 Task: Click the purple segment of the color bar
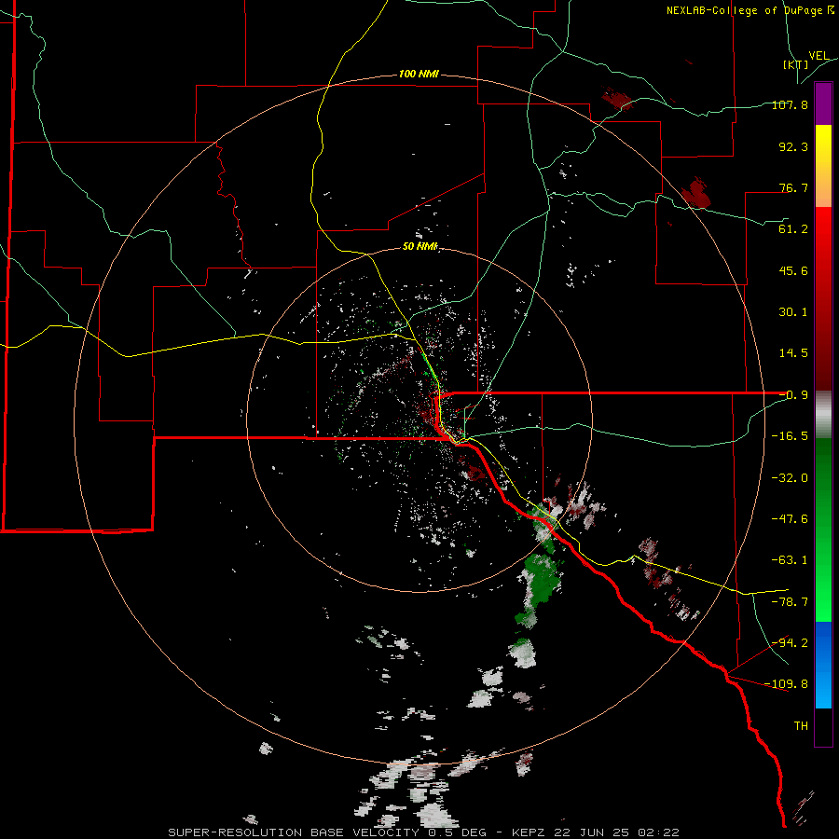823,103
